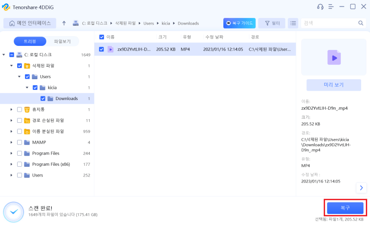Click the Downloads breadcrumb segment

pyautogui.click(x=188, y=23)
